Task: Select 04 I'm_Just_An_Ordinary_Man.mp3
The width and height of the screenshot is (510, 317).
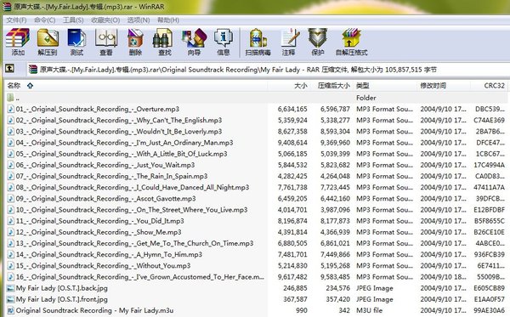Action: [125, 143]
